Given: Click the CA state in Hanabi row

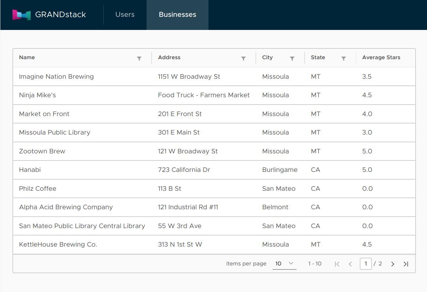Looking at the screenshot, I should (x=315, y=170).
